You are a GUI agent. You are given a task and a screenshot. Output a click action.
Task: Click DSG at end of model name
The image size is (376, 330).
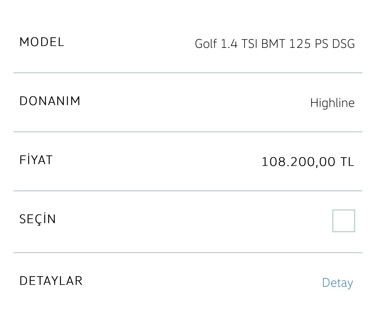pyautogui.click(x=344, y=44)
